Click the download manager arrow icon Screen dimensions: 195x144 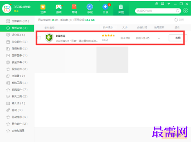tap(185, 11)
